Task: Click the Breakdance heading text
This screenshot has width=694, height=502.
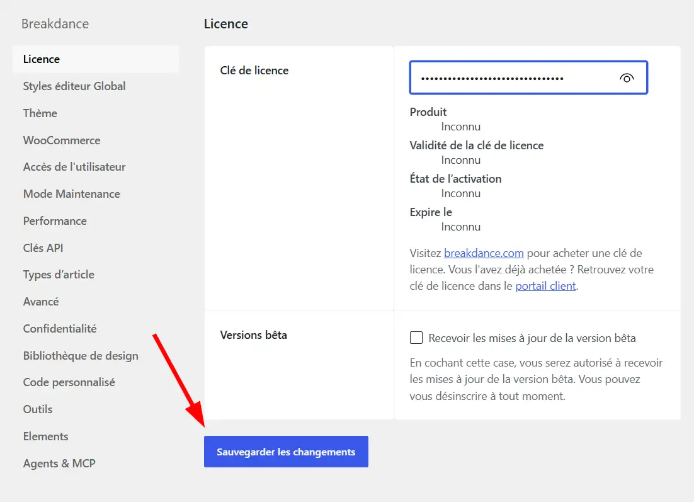Action: tap(55, 24)
